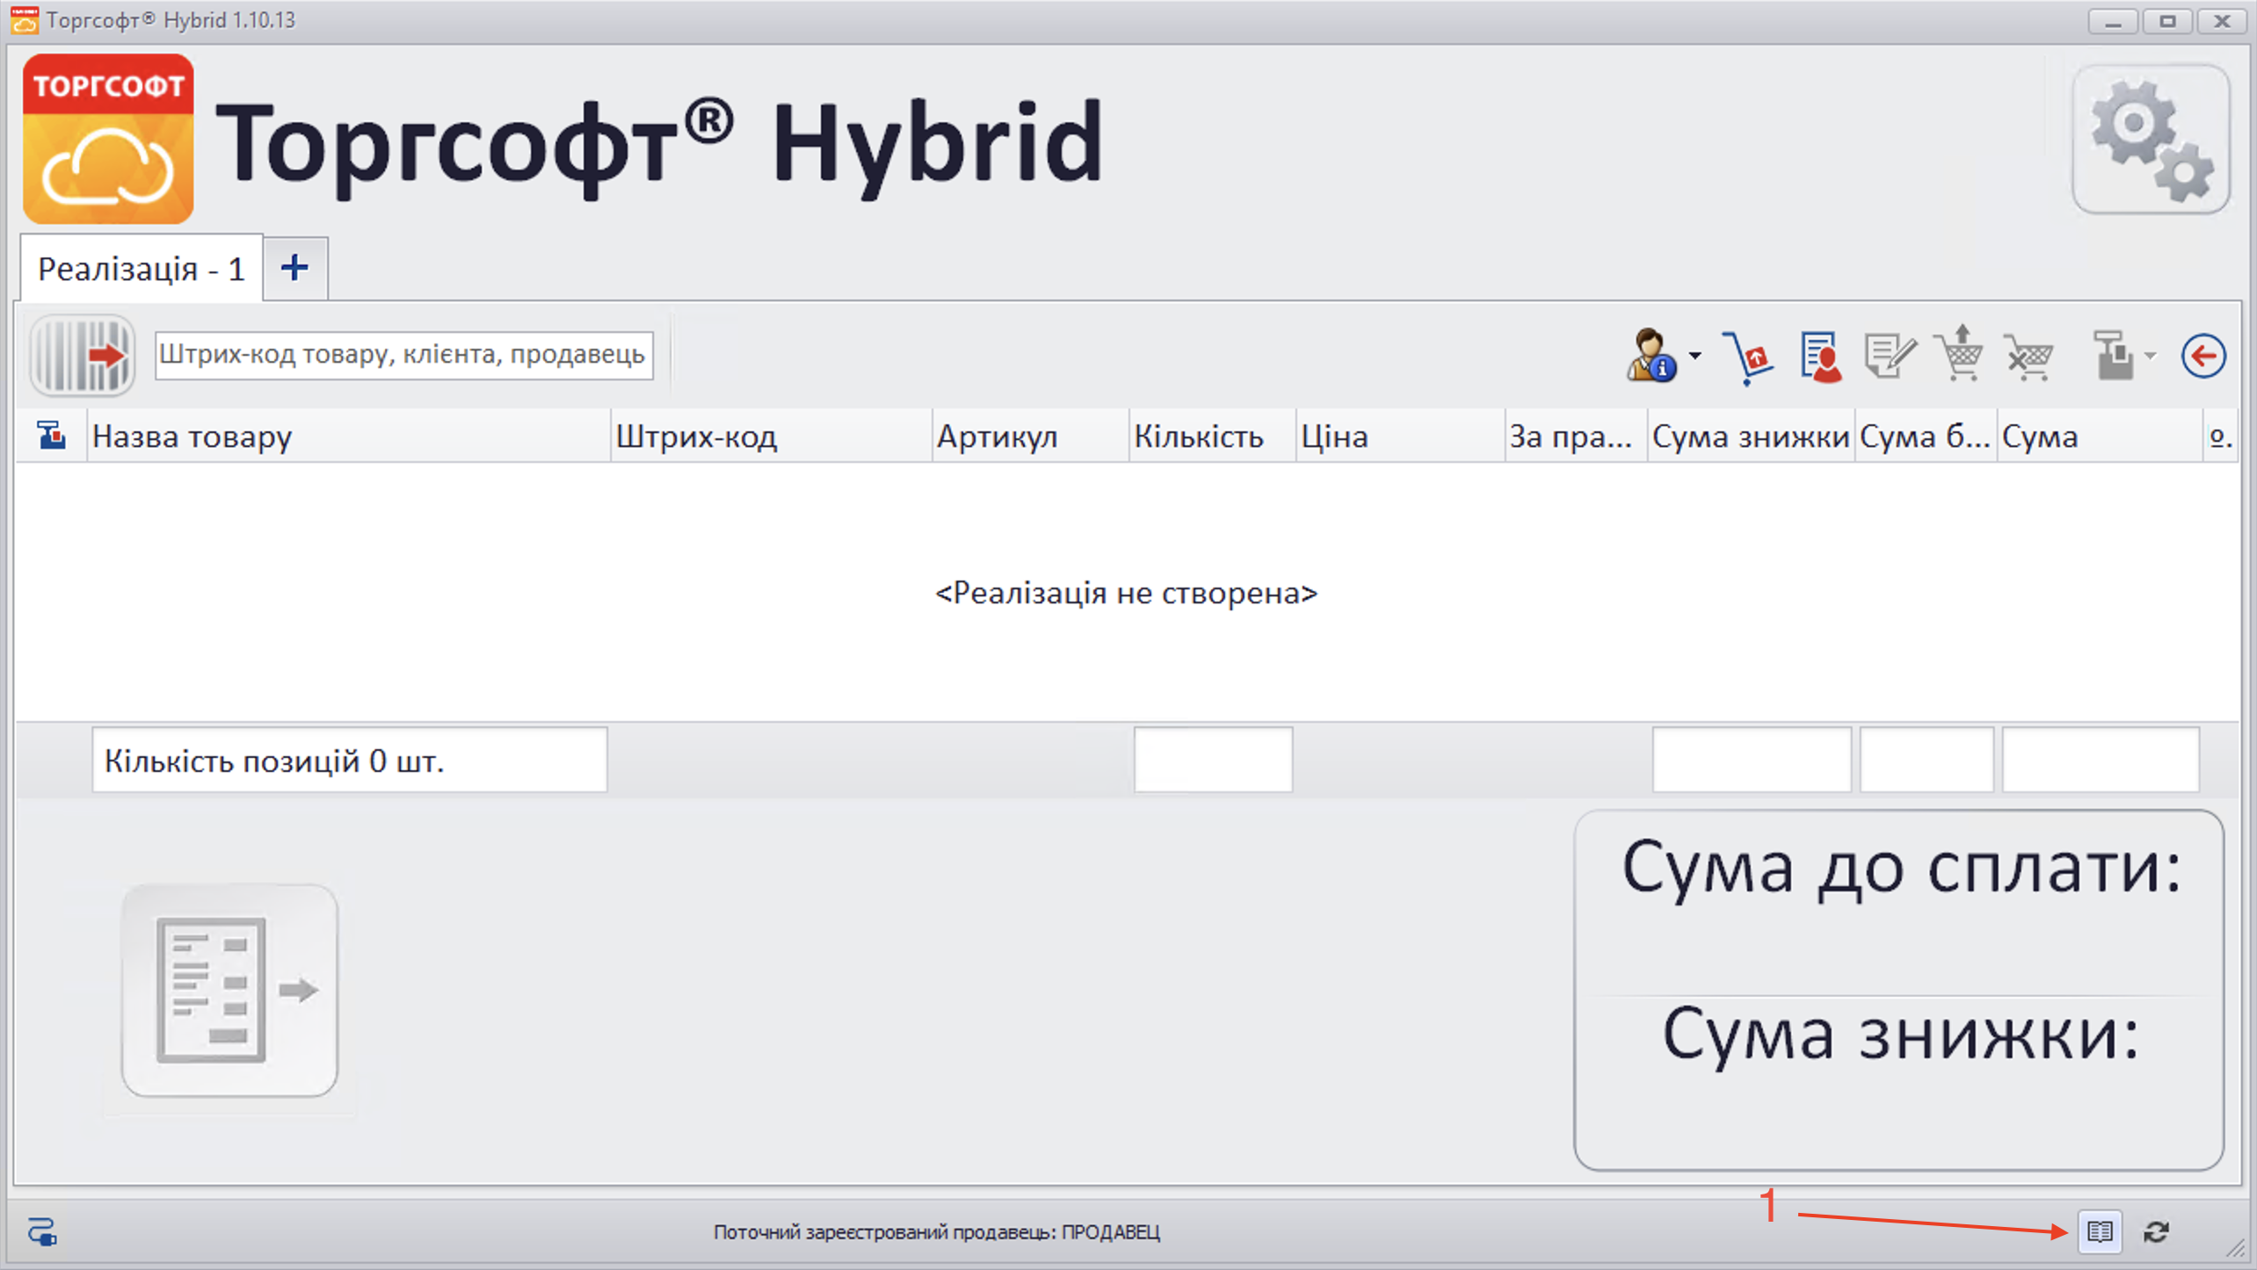2257x1270 pixels.
Task: Focus the Штрих-код товару input field
Action: point(403,355)
